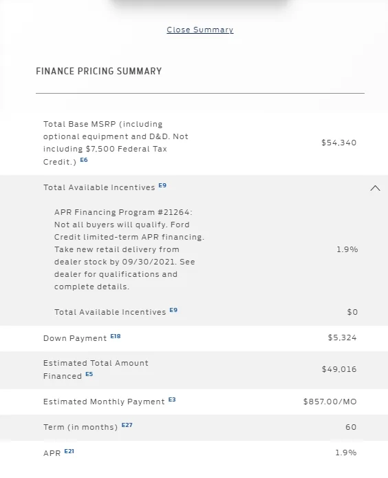Open the E27 footnote for Term in months
Image resolution: width=388 pixels, height=478 pixels.
pos(127,425)
